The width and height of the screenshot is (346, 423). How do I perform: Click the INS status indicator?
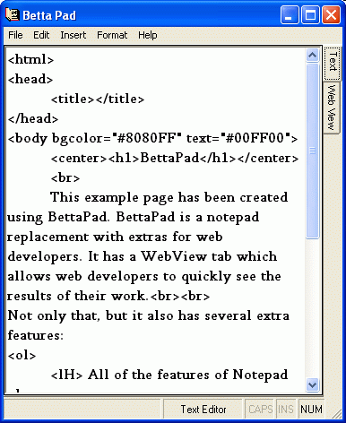(x=286, y=410)
